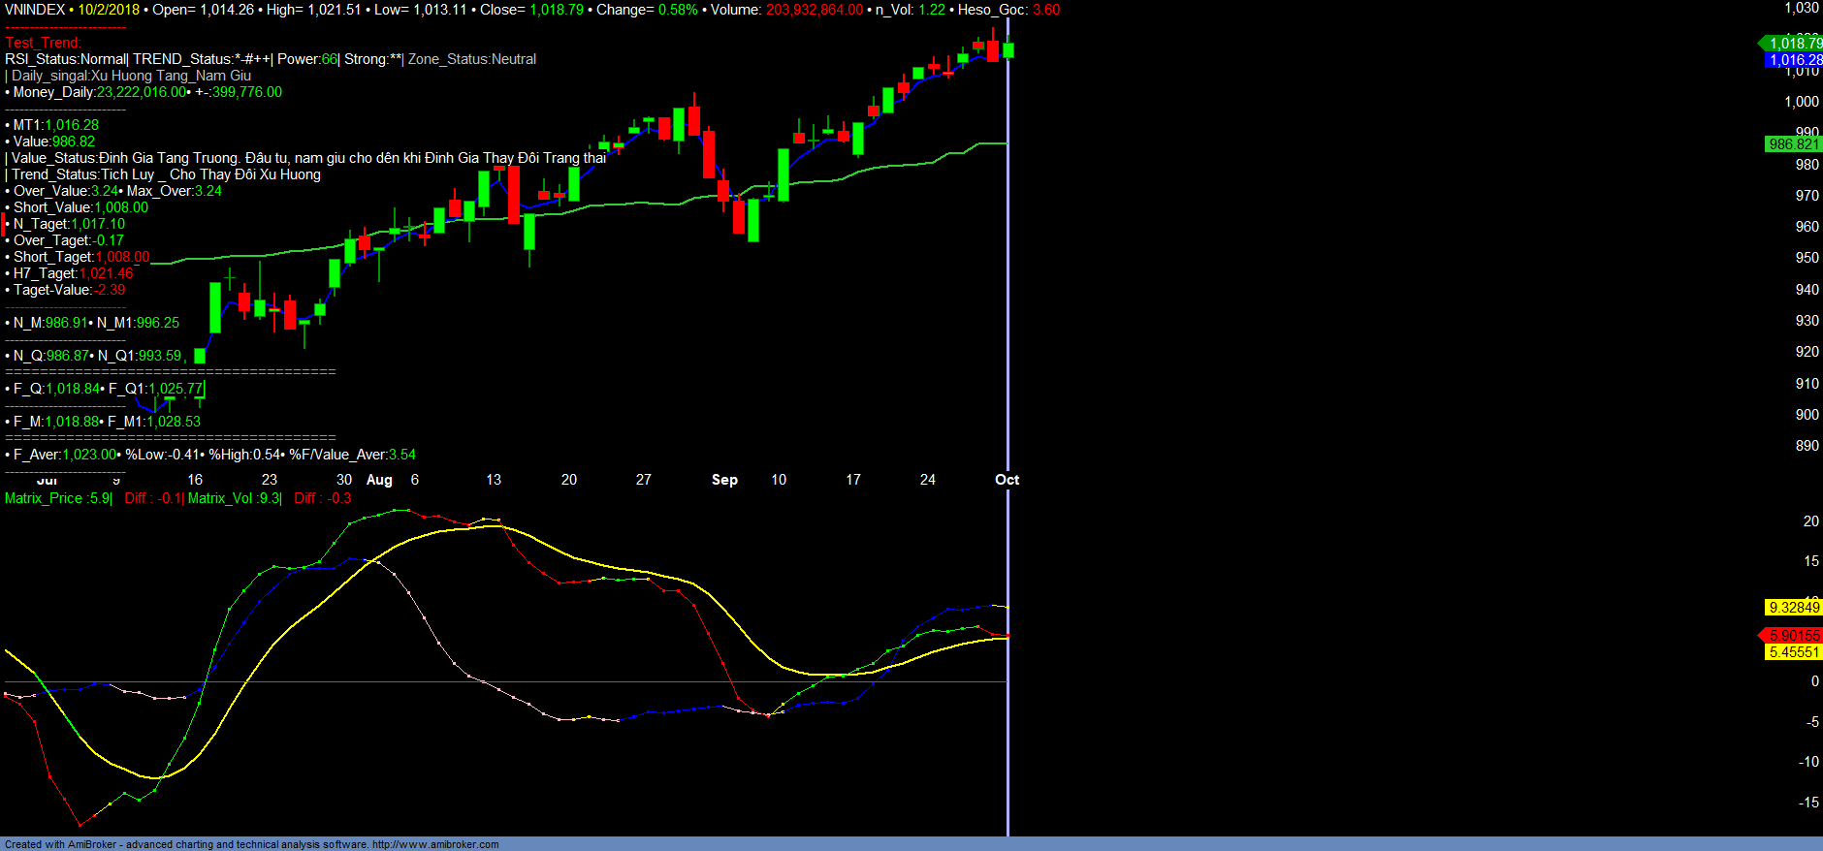The width and height of the screenshot is (1823, 851).
Task: Click the Oct label on date axis
Action: click(1007, 480)
